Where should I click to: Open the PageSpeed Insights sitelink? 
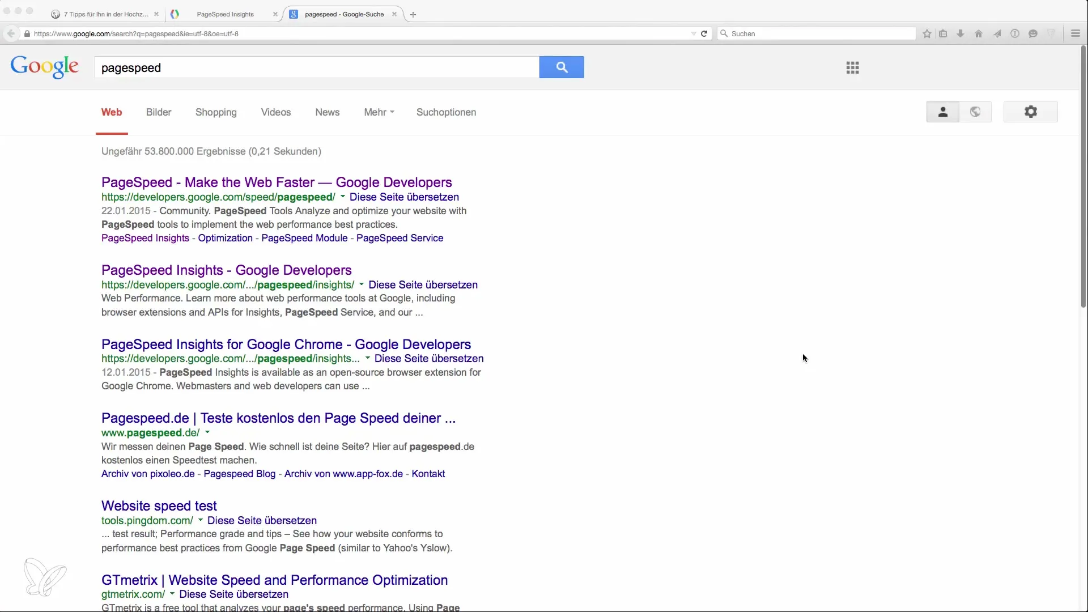tap(145, 238)
